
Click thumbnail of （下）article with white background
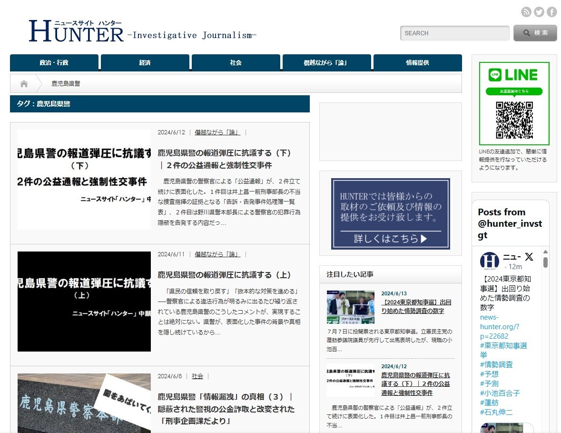[x=84, y=180]
